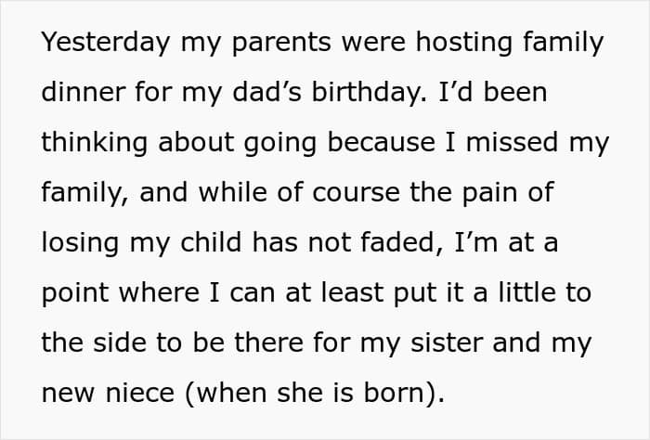Click the word "while" in fourth line
The image size is (650, 440).
point(232,192)
